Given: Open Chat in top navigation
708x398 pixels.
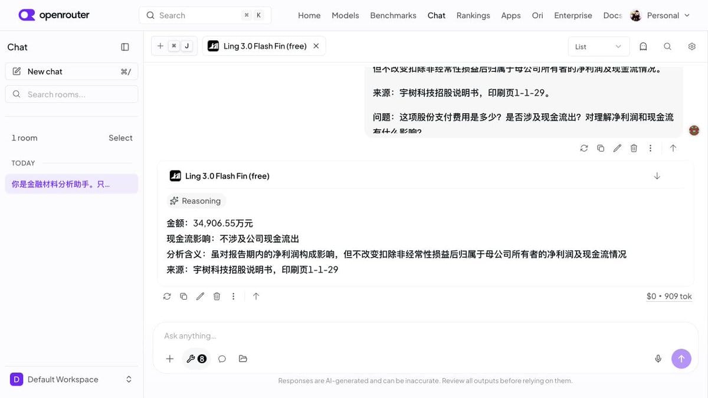Looking at the screenshot, I should (437, 15).
